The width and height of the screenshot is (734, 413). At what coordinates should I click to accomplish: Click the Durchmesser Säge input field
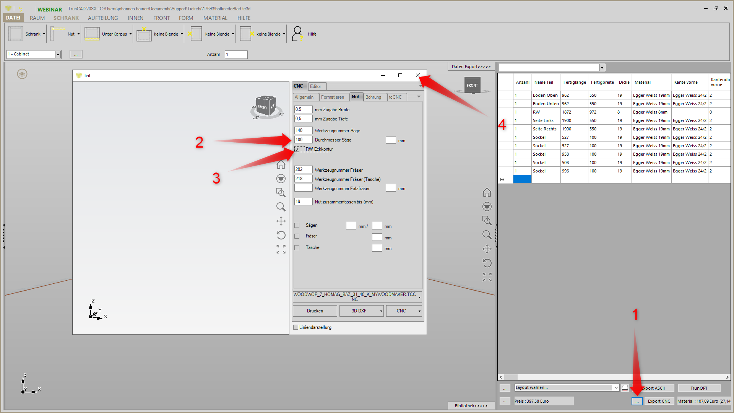point(303,140)
